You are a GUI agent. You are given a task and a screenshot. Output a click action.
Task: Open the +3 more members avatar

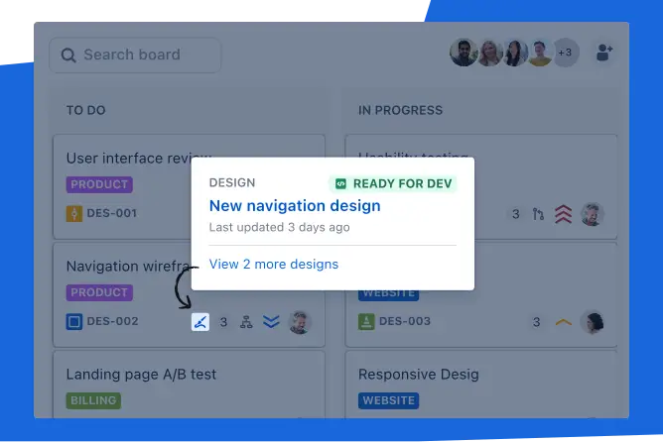coord(566,53)
